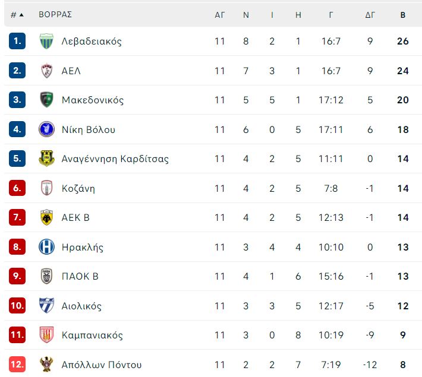Sort standings by points column Β

(403, 15)
